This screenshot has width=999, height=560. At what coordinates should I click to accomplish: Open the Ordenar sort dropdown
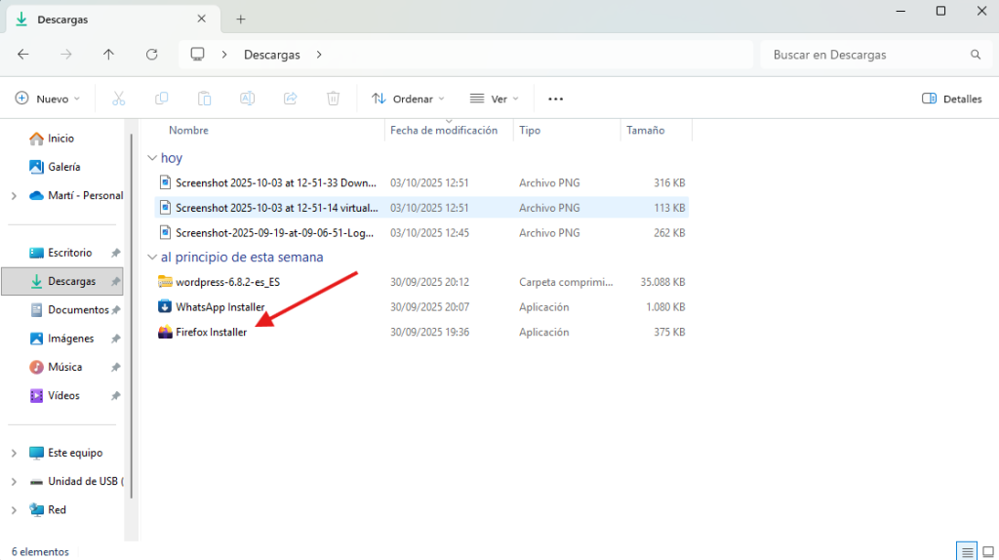pos(408,99)
